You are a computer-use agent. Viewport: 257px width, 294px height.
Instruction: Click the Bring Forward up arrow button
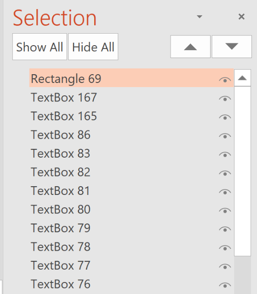click(190, 47)
